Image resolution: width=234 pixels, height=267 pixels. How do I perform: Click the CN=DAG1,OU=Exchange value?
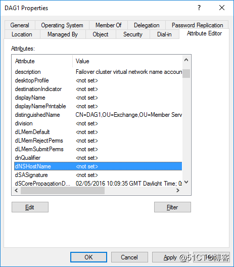[129, 115]
